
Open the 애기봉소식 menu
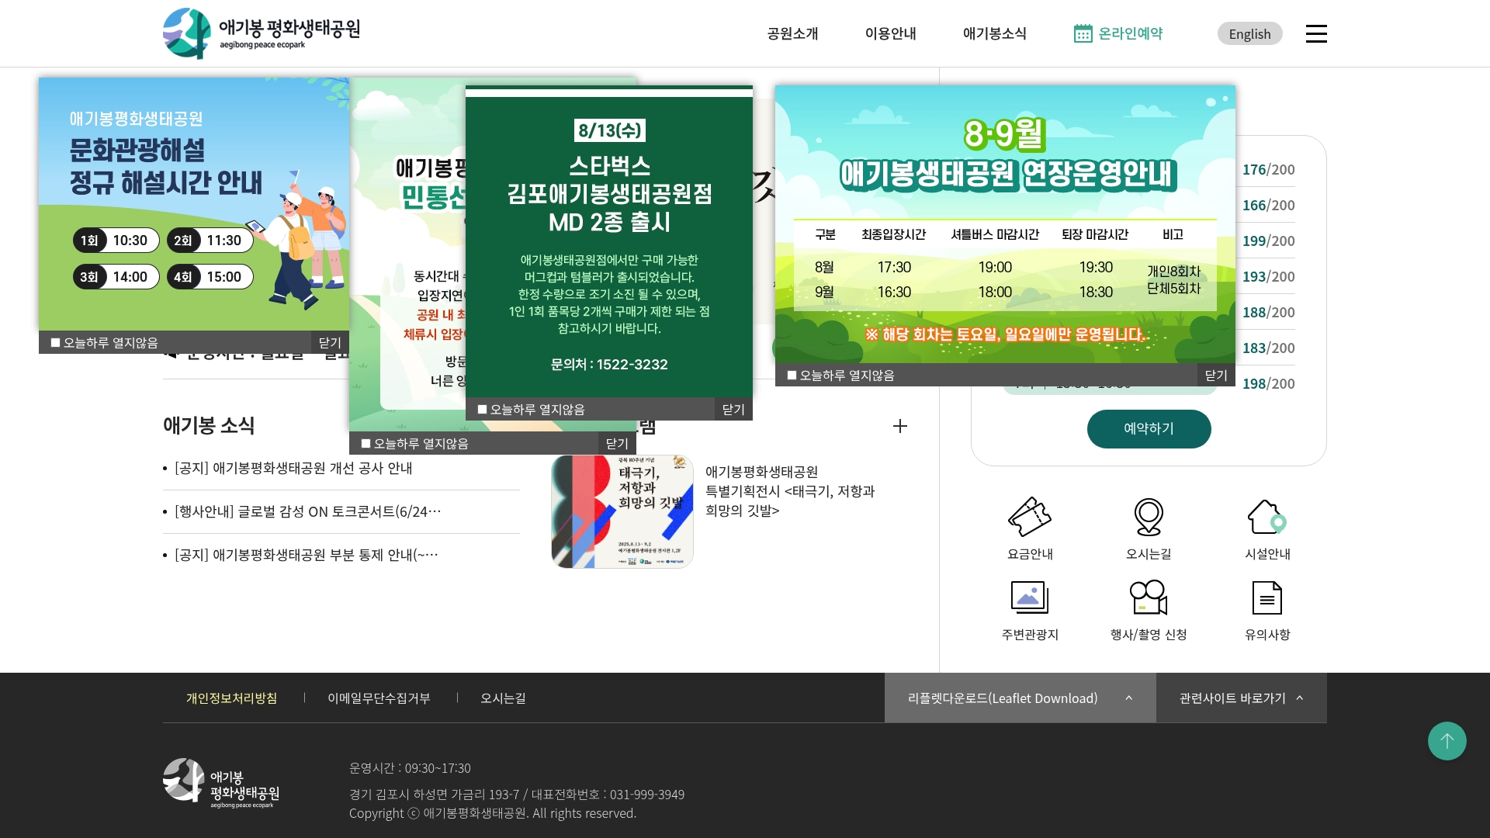[x=994, y=33]
